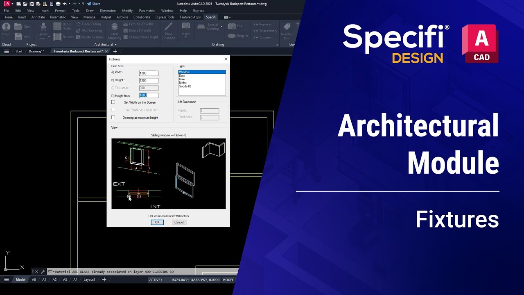Toggle Set Thickness on screen checkbox
The height and width of the screenshot is (295, 524).
(113, 110)
